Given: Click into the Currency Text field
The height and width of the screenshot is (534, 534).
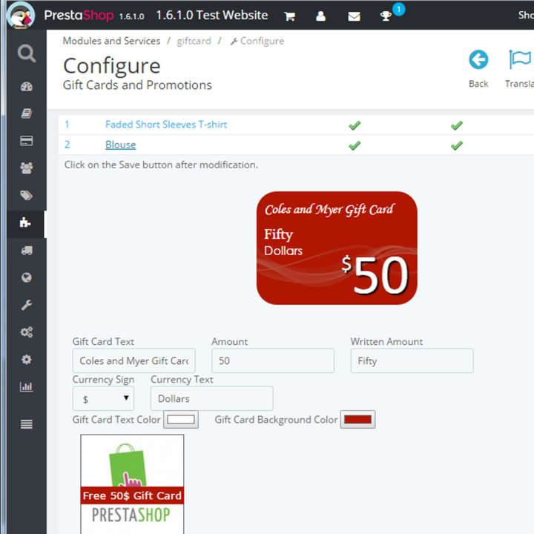Looking at the screenshot, I should [x=212, y=398].
